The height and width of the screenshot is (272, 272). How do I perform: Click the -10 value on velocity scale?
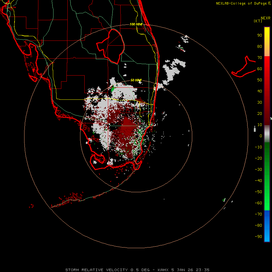(258, 147)
